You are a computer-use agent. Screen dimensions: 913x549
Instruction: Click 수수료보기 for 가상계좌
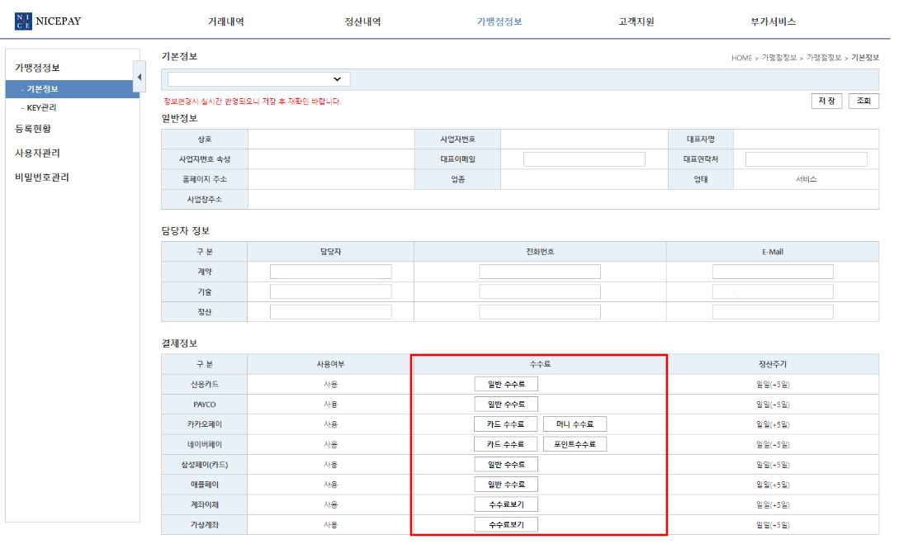[505, 524]
